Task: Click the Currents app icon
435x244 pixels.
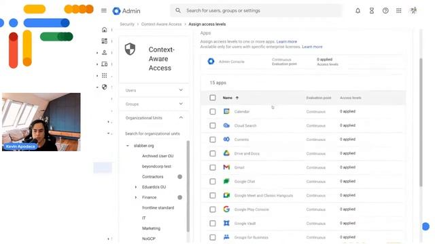Action: coord(226,139)
